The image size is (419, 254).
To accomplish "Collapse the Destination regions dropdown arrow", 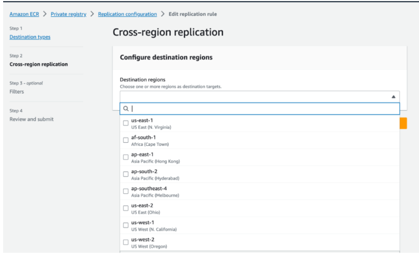I will [393, 97].
